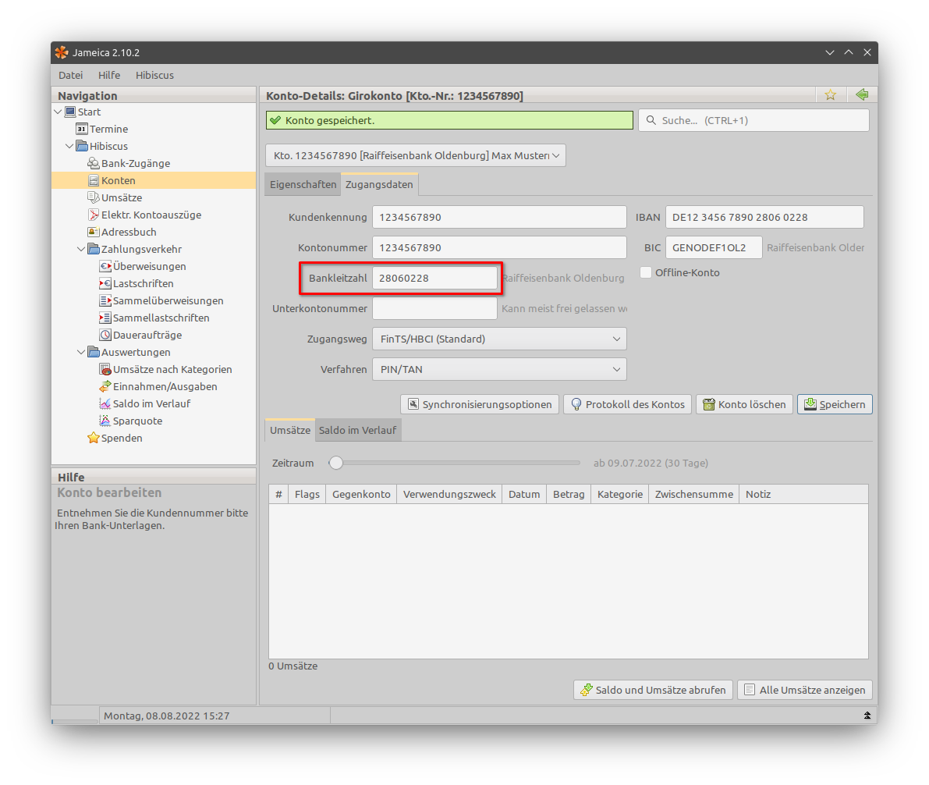Click the Zeitraum slider handle

coord(336,463)
